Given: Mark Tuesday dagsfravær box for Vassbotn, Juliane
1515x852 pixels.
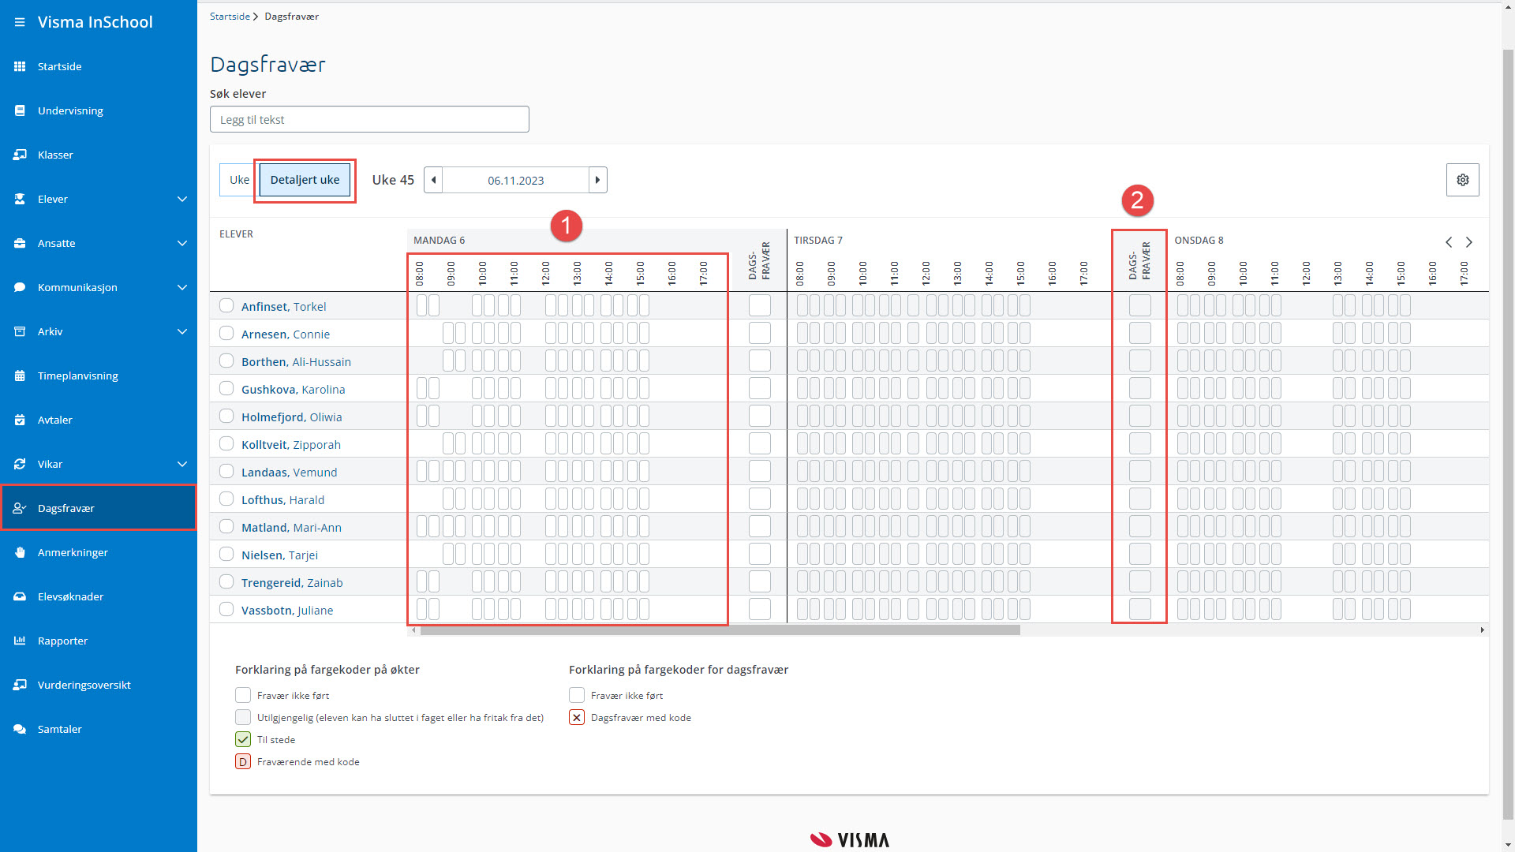Looking at the screenshot, I should (x=1139, y=609).
